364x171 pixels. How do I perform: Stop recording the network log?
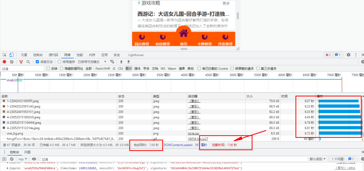click(4, 62)
